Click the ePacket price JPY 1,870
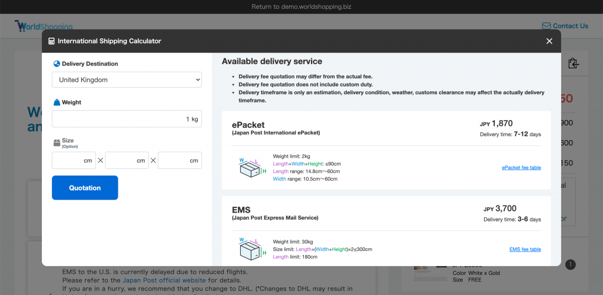This screenshot has height=295, width=603. pyautogui.click(x=496, y=124)
